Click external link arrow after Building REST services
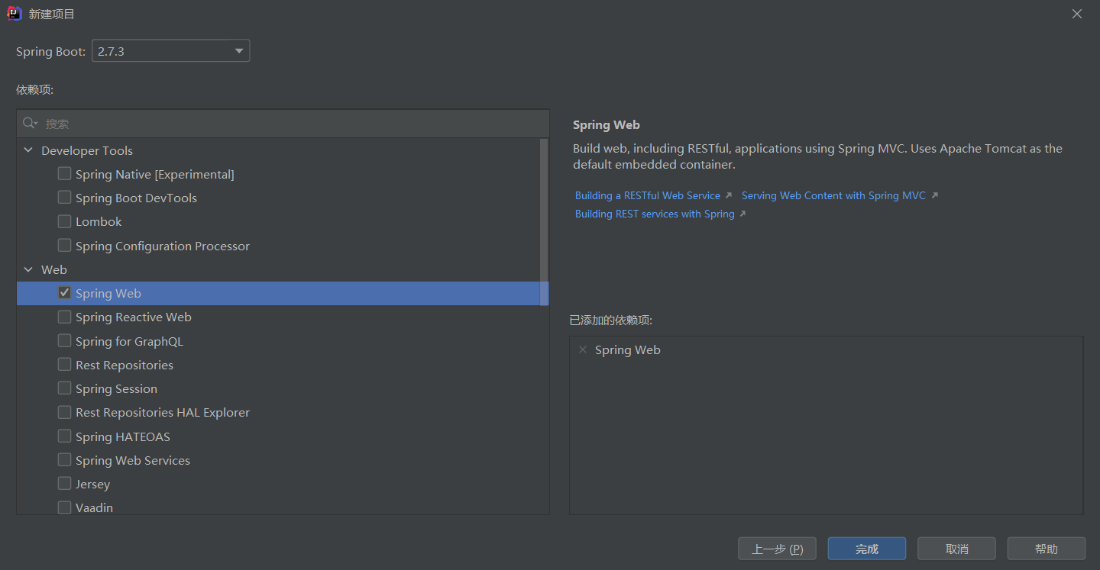 coord(742,214)
